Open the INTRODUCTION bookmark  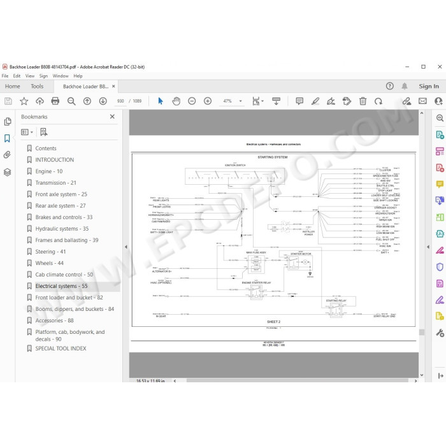54,160
